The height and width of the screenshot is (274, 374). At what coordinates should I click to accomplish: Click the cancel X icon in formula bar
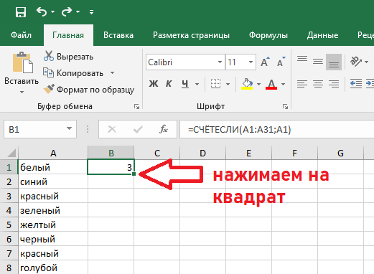pos(112,129)
